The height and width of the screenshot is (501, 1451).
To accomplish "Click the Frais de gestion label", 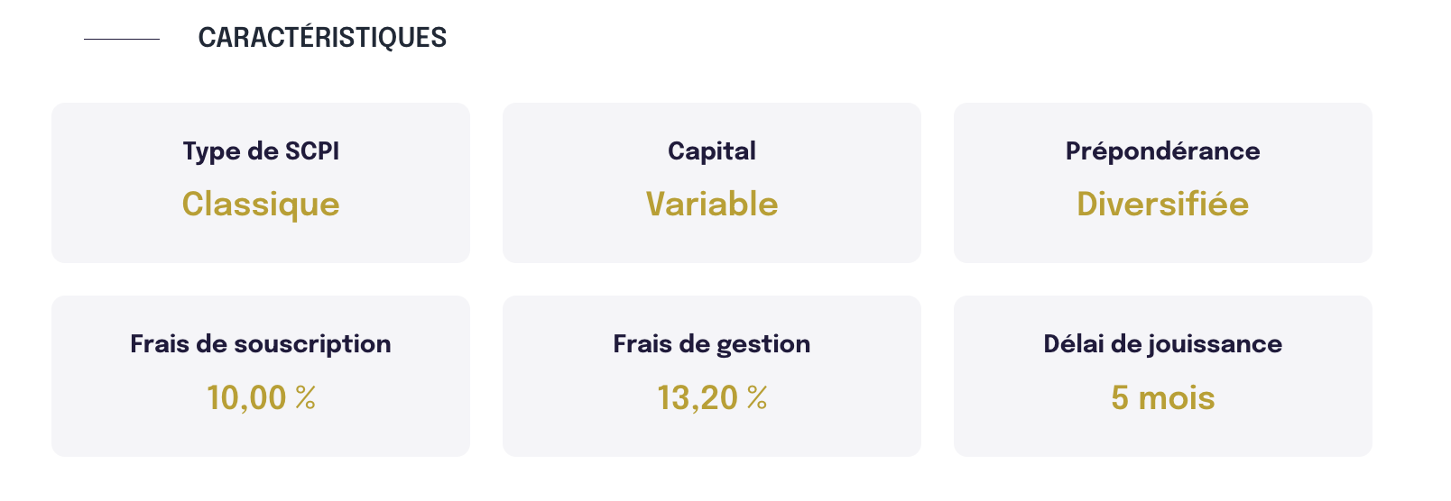I will pos(712,343).
